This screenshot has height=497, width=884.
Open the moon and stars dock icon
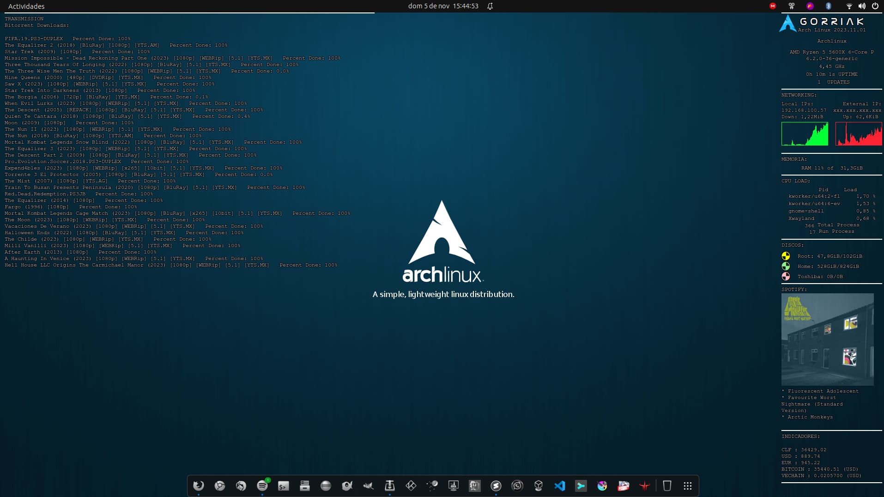click(432, 485)
